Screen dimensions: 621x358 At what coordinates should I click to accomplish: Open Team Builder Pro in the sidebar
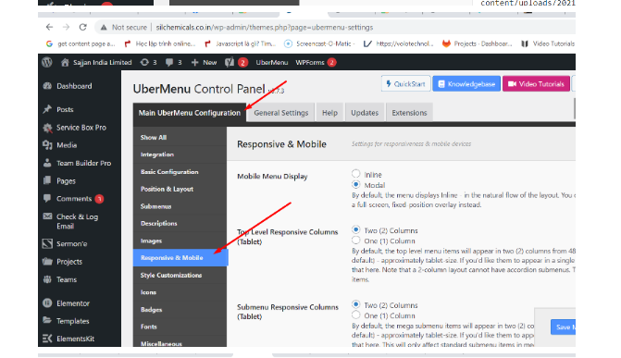tap(83, 163)
